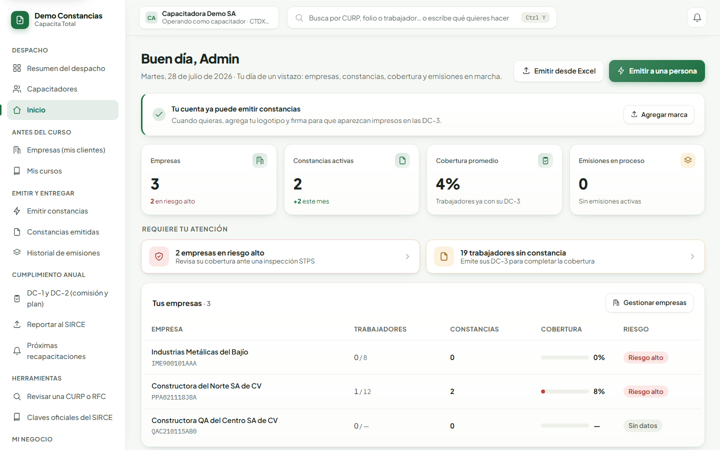Click Emitir desde Excel button
This screenshot has height=450, width=720.
tap(558, 71)
